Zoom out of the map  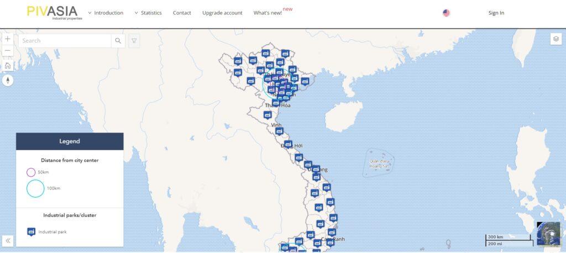pyautogui.click(x=8, y=51)
